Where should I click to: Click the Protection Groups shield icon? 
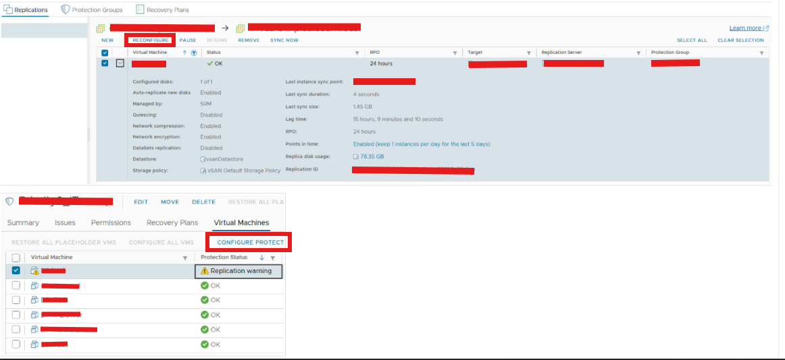coord(65,10)
